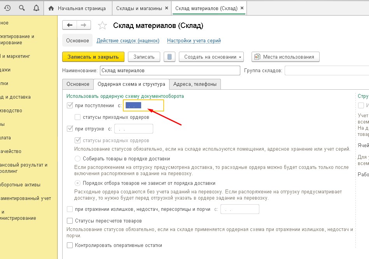Screen dimensions: 369x259
Task: Open оборотные активы sidebar section
Action: click(21, 185)
